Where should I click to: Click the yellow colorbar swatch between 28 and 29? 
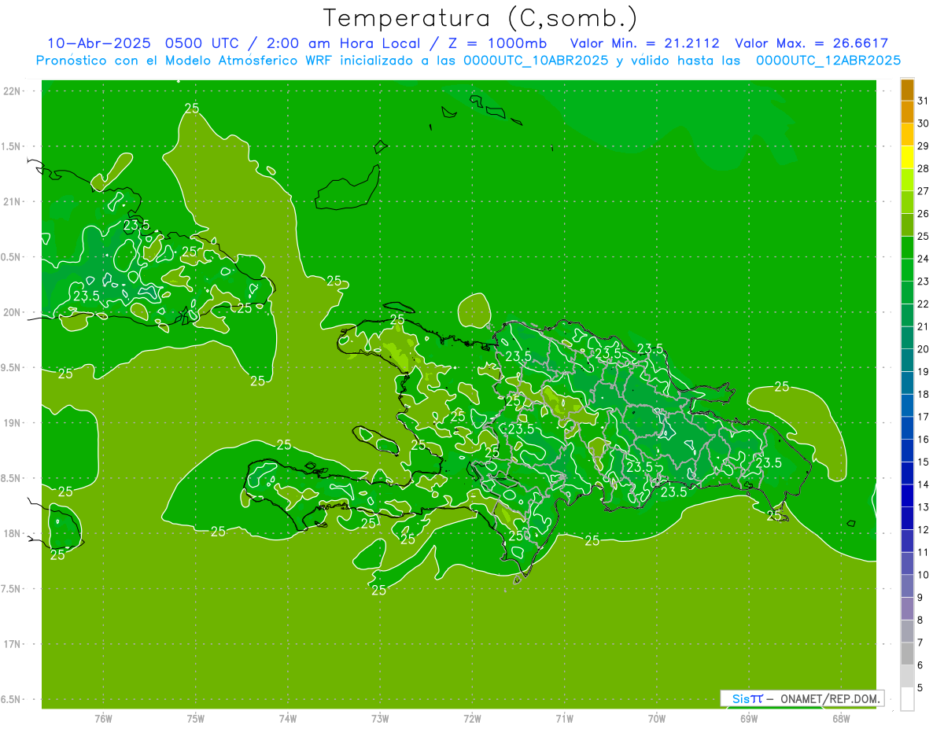tap(907, 157)
